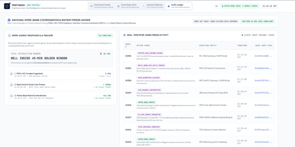Click the 21:42:18 IST clock display
Viewport: 295px width, 147px height.
click(269, 6)
